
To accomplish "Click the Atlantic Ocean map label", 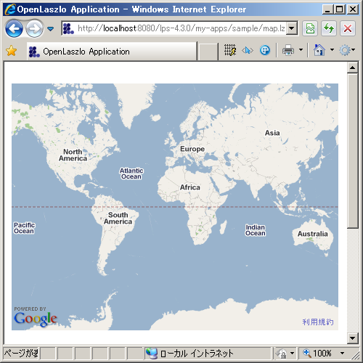I will pyautogui.click(x=131, y=174).
